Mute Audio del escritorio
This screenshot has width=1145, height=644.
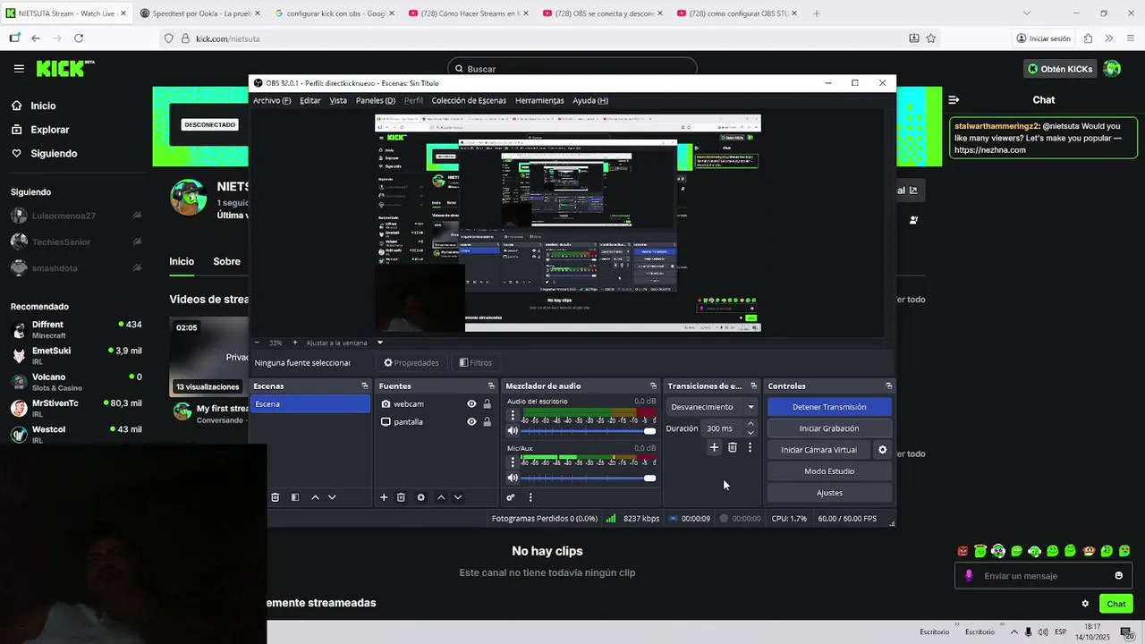513,431
